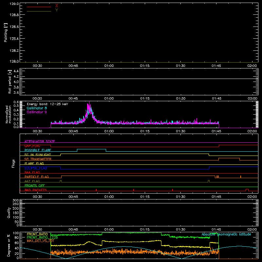Click the olive Y legend line sample

(39, 11)
